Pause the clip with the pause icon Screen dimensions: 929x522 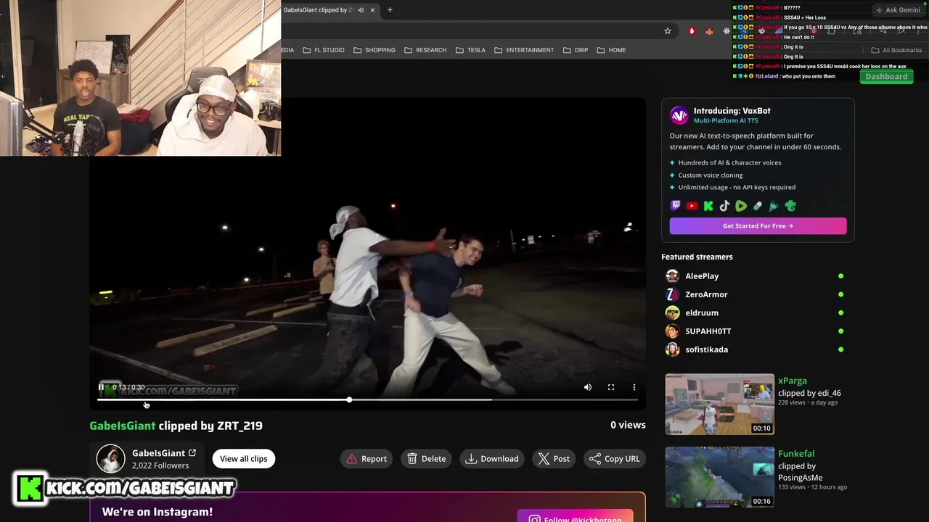(x=101, y=387)
